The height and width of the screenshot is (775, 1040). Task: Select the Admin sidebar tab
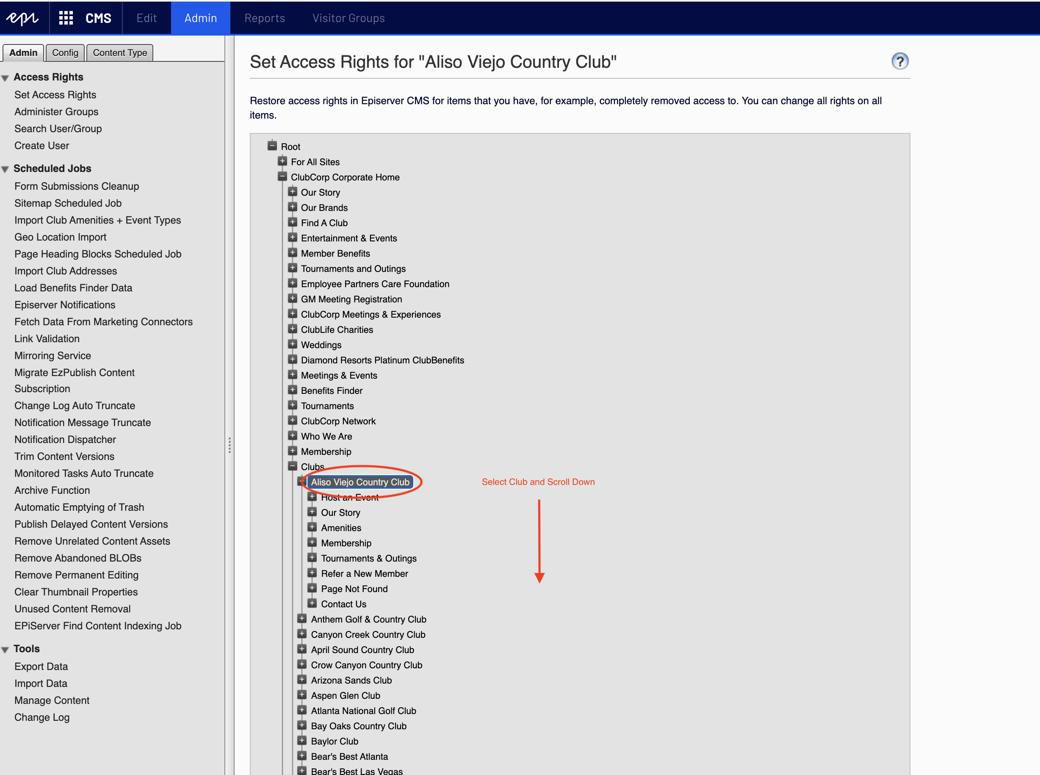tap(23, 53)
